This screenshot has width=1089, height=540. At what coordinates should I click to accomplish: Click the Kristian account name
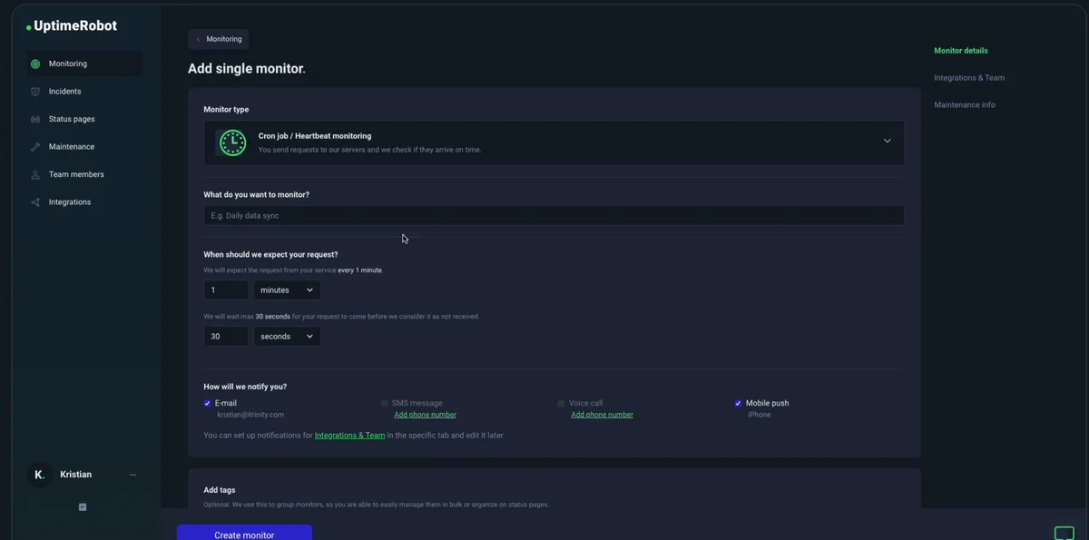click(75, 475)
